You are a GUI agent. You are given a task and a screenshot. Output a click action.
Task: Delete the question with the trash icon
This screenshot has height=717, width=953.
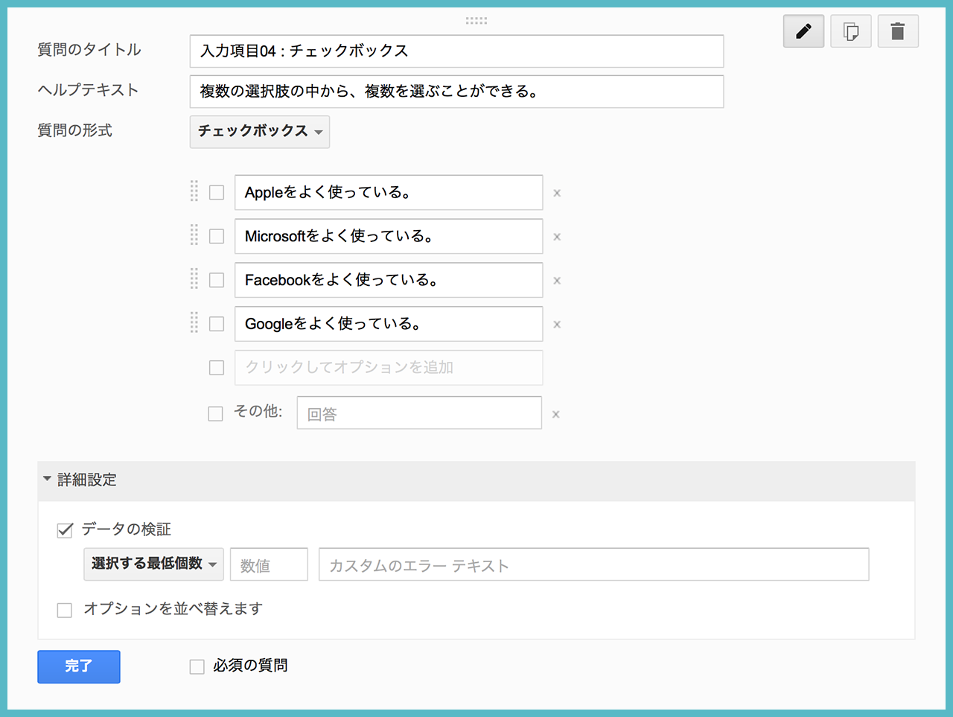[x=898, y=31]
